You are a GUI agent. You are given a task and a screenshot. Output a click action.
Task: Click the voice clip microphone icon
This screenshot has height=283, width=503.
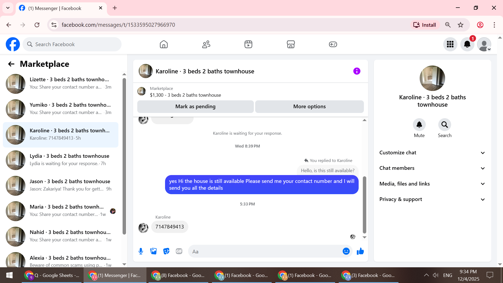[141, 251]
